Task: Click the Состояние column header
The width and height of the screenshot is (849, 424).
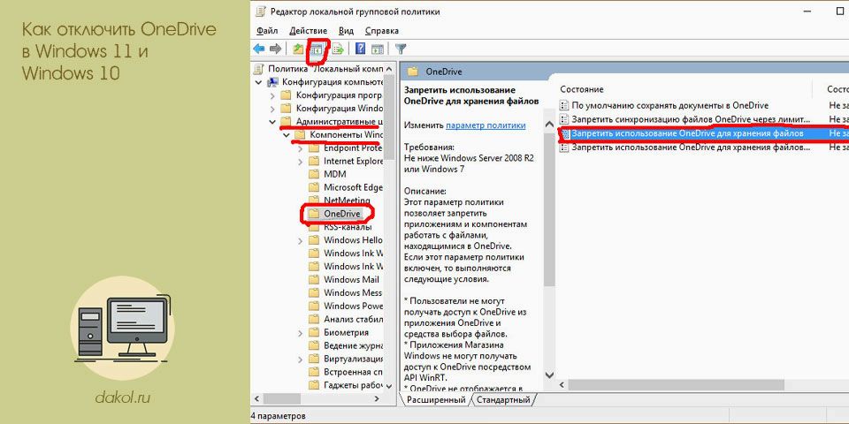Action: coord(582,89)
